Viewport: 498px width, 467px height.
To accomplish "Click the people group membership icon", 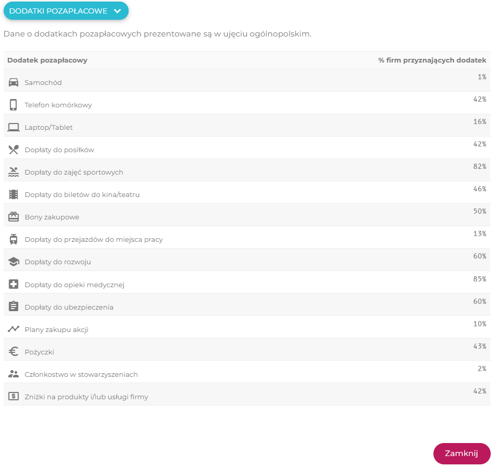I will (x=14, y=374).
